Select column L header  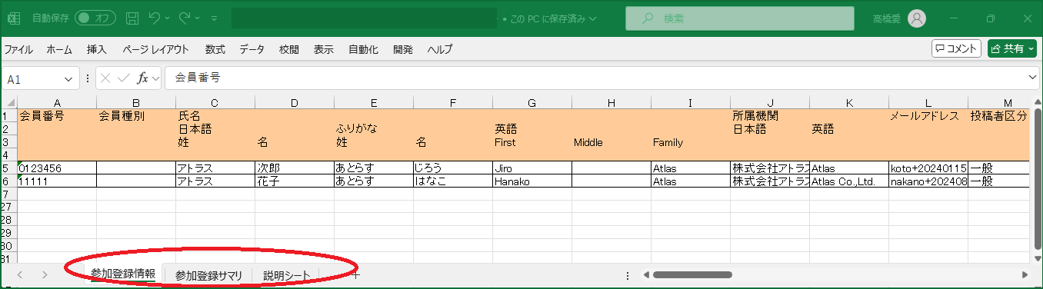[x=928, y=103]
